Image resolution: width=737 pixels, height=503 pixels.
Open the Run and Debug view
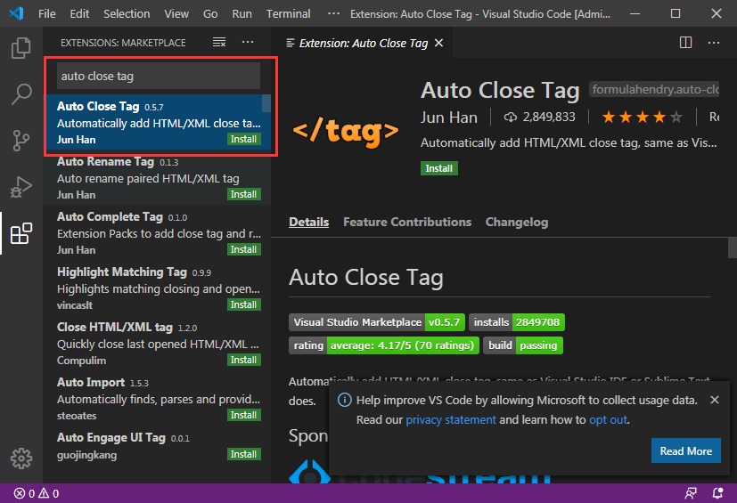pos(21,187)
